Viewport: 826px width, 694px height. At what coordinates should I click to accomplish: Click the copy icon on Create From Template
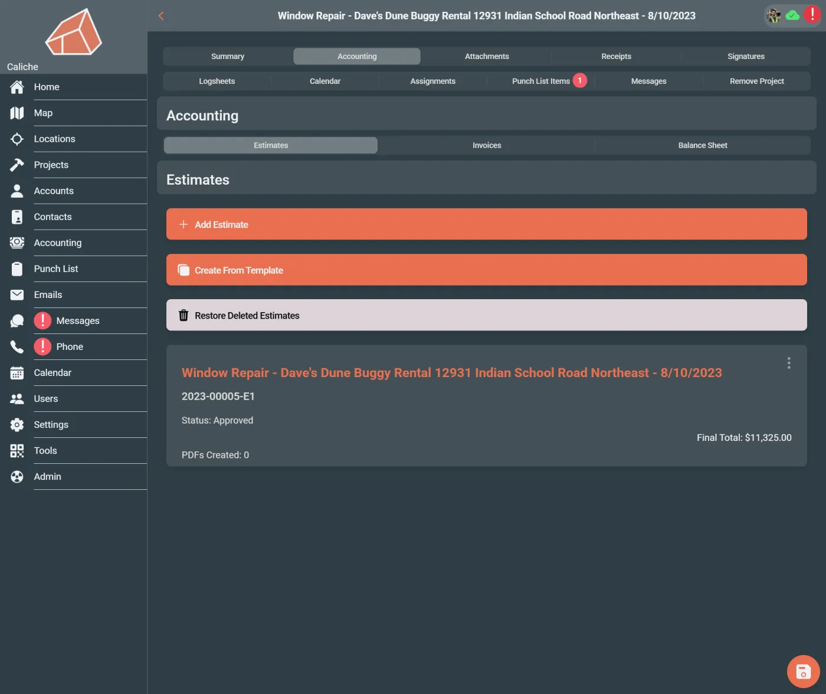(183, 270)
